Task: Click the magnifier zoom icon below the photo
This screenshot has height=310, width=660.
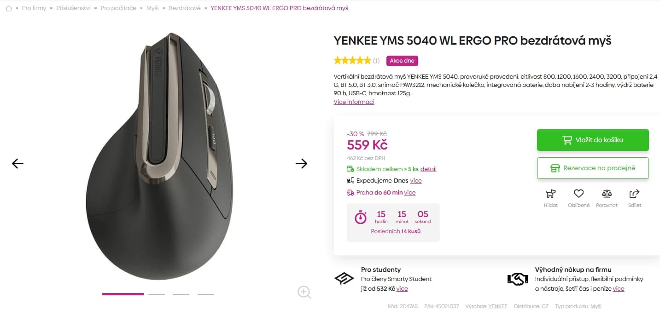Action: tap(304, 293)
